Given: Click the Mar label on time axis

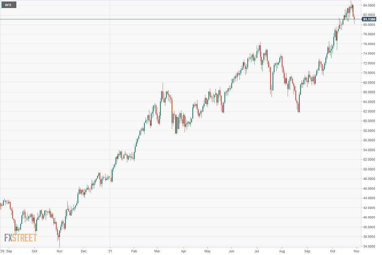Looking at the screenshot, I should [x=157, y=251].
